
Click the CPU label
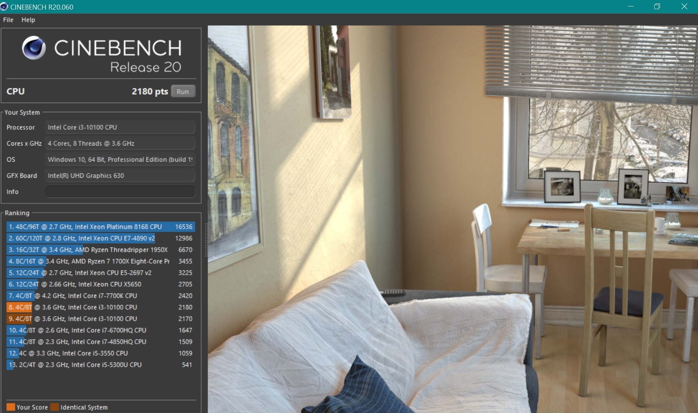pos(15,92)
